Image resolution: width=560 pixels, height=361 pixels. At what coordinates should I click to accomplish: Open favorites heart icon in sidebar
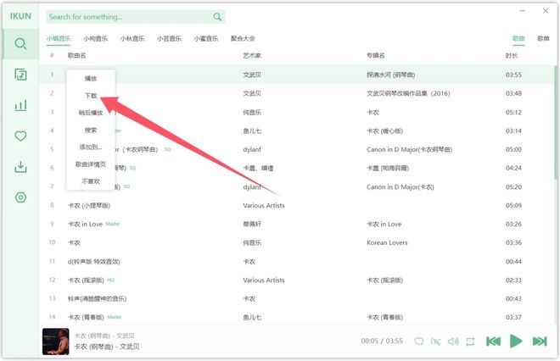[x=20, y=136]
